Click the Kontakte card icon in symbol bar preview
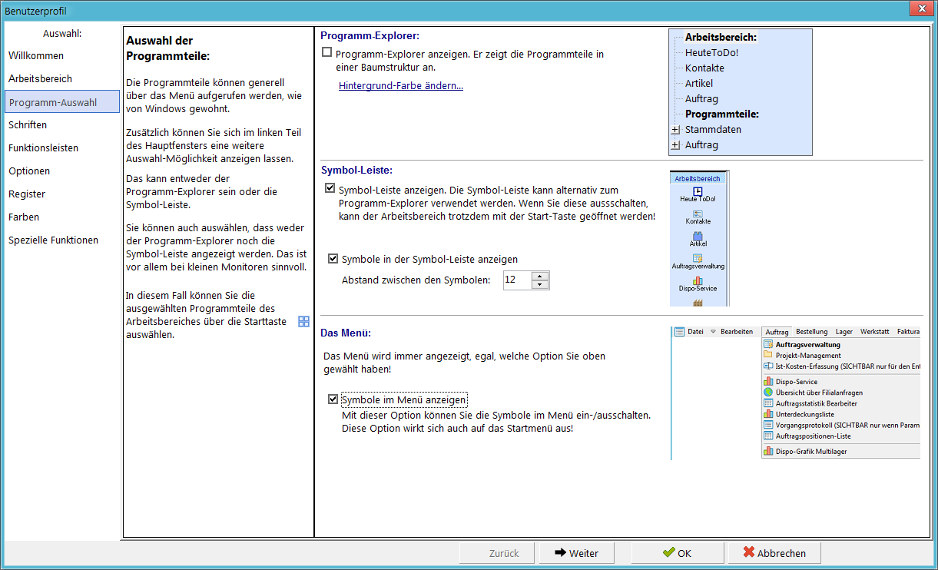The height and width of the screenshot is (570, 938). coord(698,214)
